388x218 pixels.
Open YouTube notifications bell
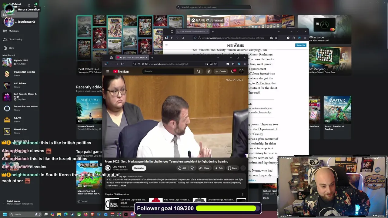pos(233,71)
